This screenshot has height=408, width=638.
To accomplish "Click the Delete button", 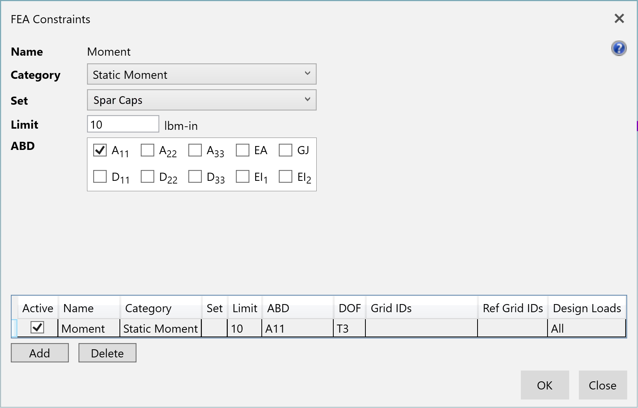I will tap(107, 353).
